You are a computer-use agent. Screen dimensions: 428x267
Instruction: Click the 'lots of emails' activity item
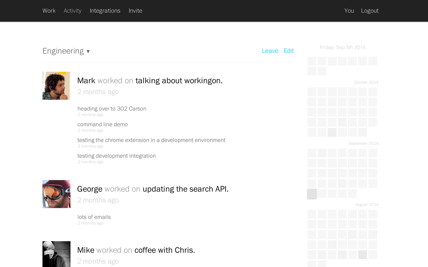click(x=94, y=217)
